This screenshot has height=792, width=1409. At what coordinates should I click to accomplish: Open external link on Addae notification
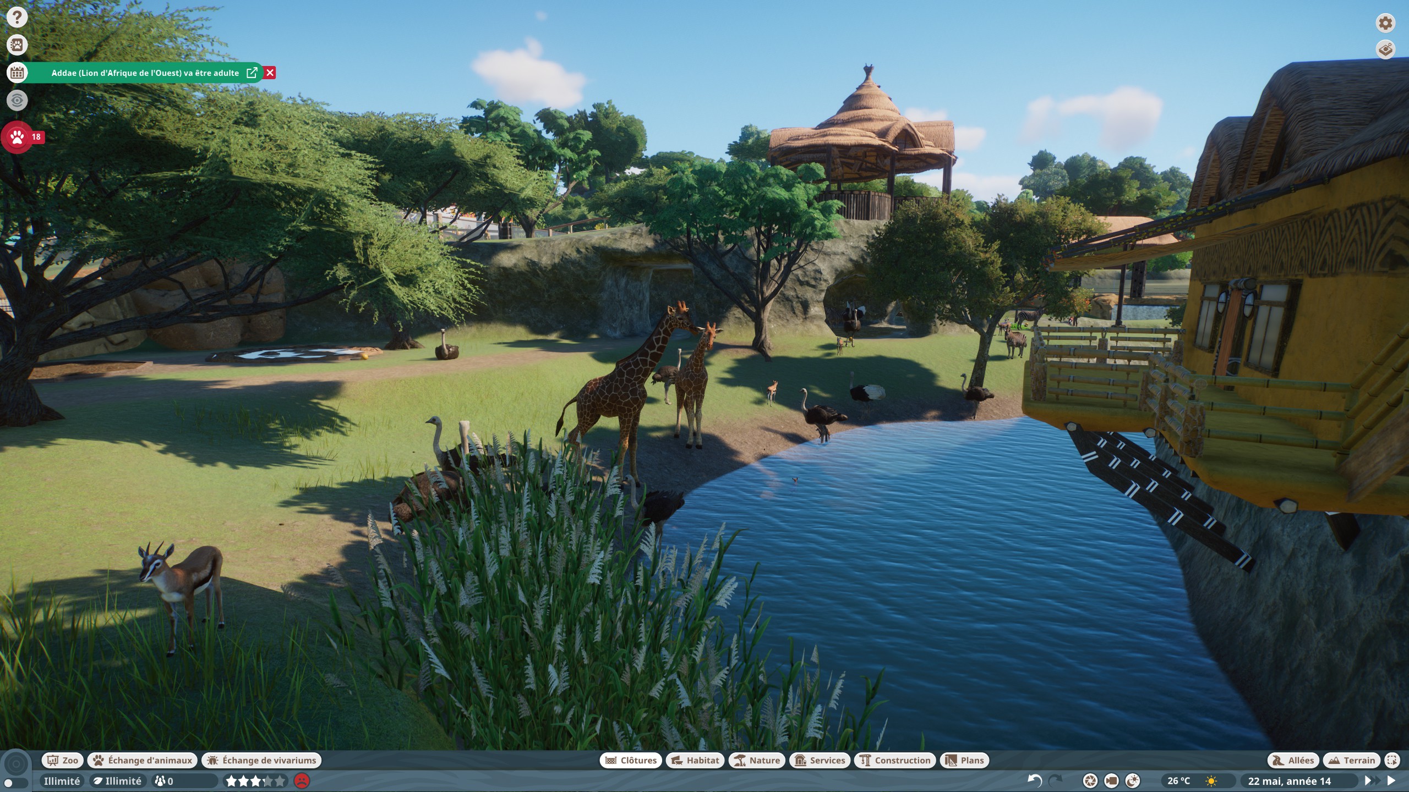[252, 73]
